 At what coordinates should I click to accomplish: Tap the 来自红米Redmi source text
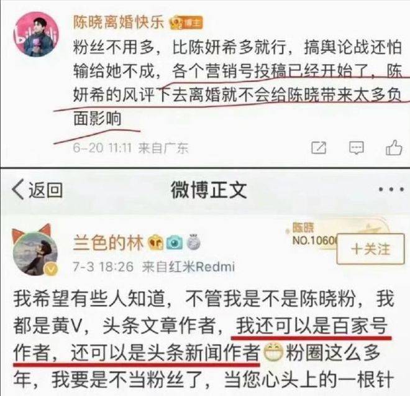(x=188, y=267)
